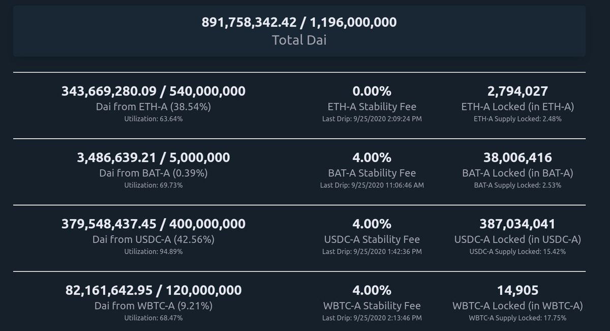The width and height of the screenshot is (610, 331).
Task: Click ETH-A Utilization: 63.64% text
Action: click(154, 119)
